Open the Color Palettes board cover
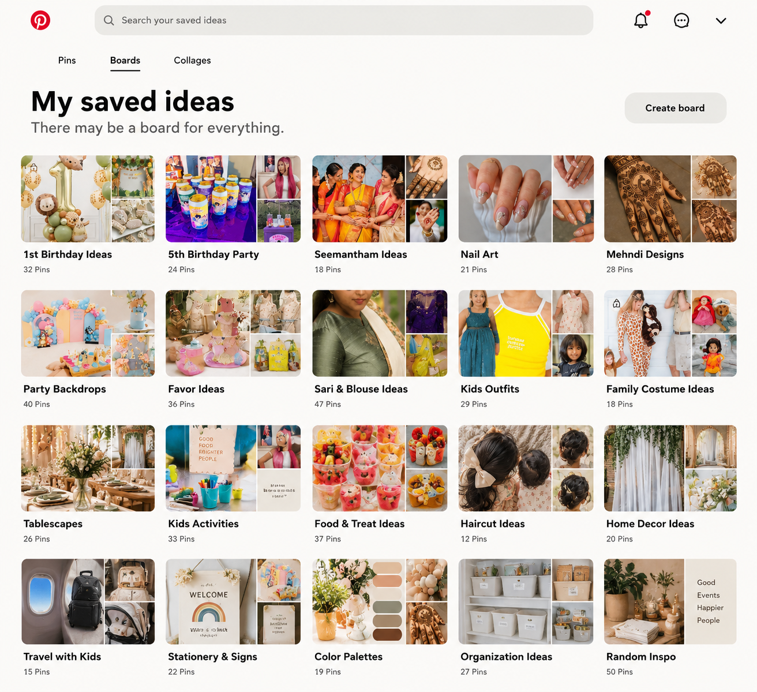The width and height of the screenshot is (757, 692). pyautogui.click(x=380, y=601)
